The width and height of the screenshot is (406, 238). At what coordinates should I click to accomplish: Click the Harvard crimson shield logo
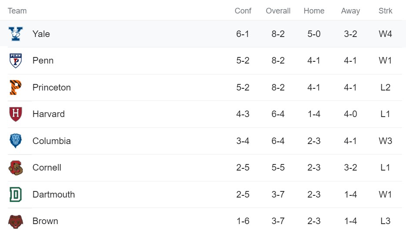pos(16,114)
